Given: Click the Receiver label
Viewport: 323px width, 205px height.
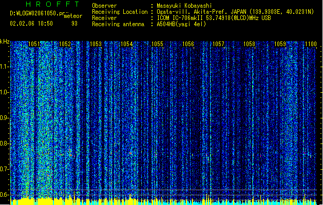Looking at the screenshot, I should 104,18.
